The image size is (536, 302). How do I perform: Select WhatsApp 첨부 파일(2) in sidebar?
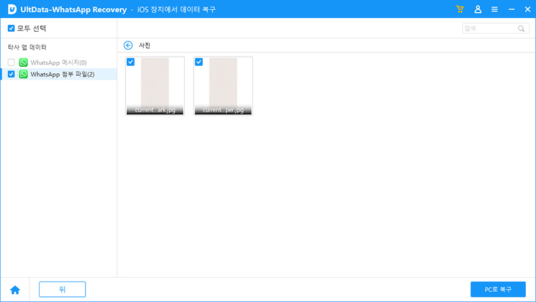tap(62, 74)
